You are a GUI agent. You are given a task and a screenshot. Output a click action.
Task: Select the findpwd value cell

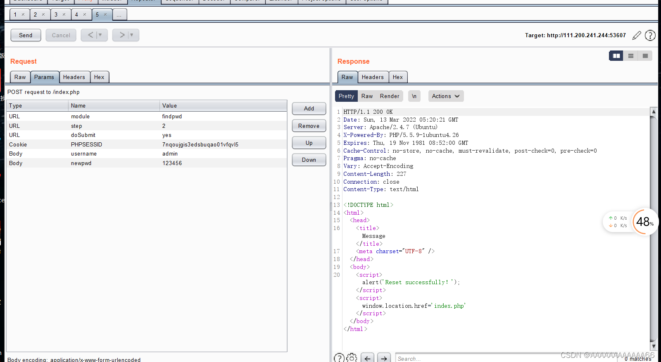[223, 116]
